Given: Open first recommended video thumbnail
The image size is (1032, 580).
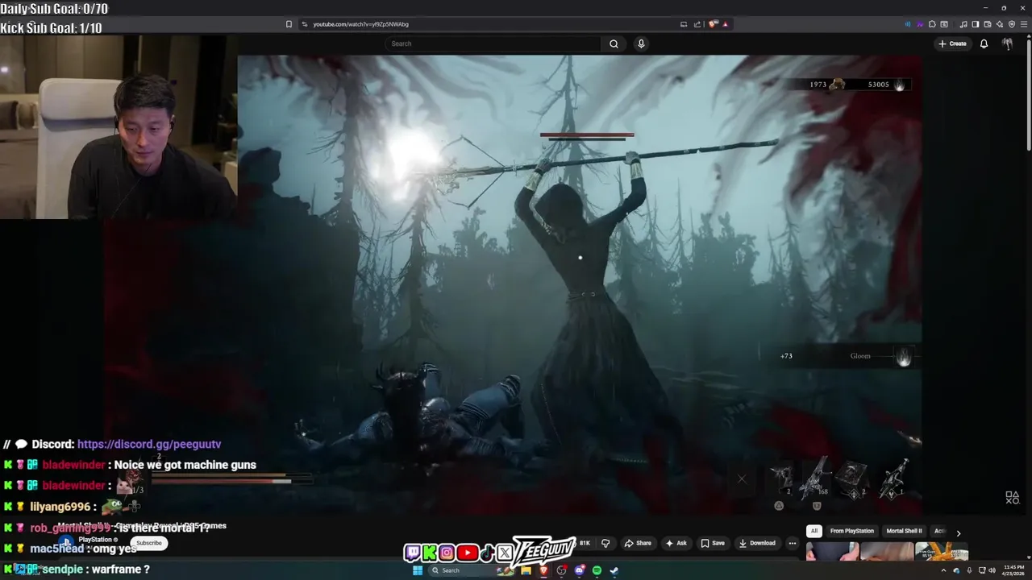Looking at the screenshot, I should [x=832, y=552].
